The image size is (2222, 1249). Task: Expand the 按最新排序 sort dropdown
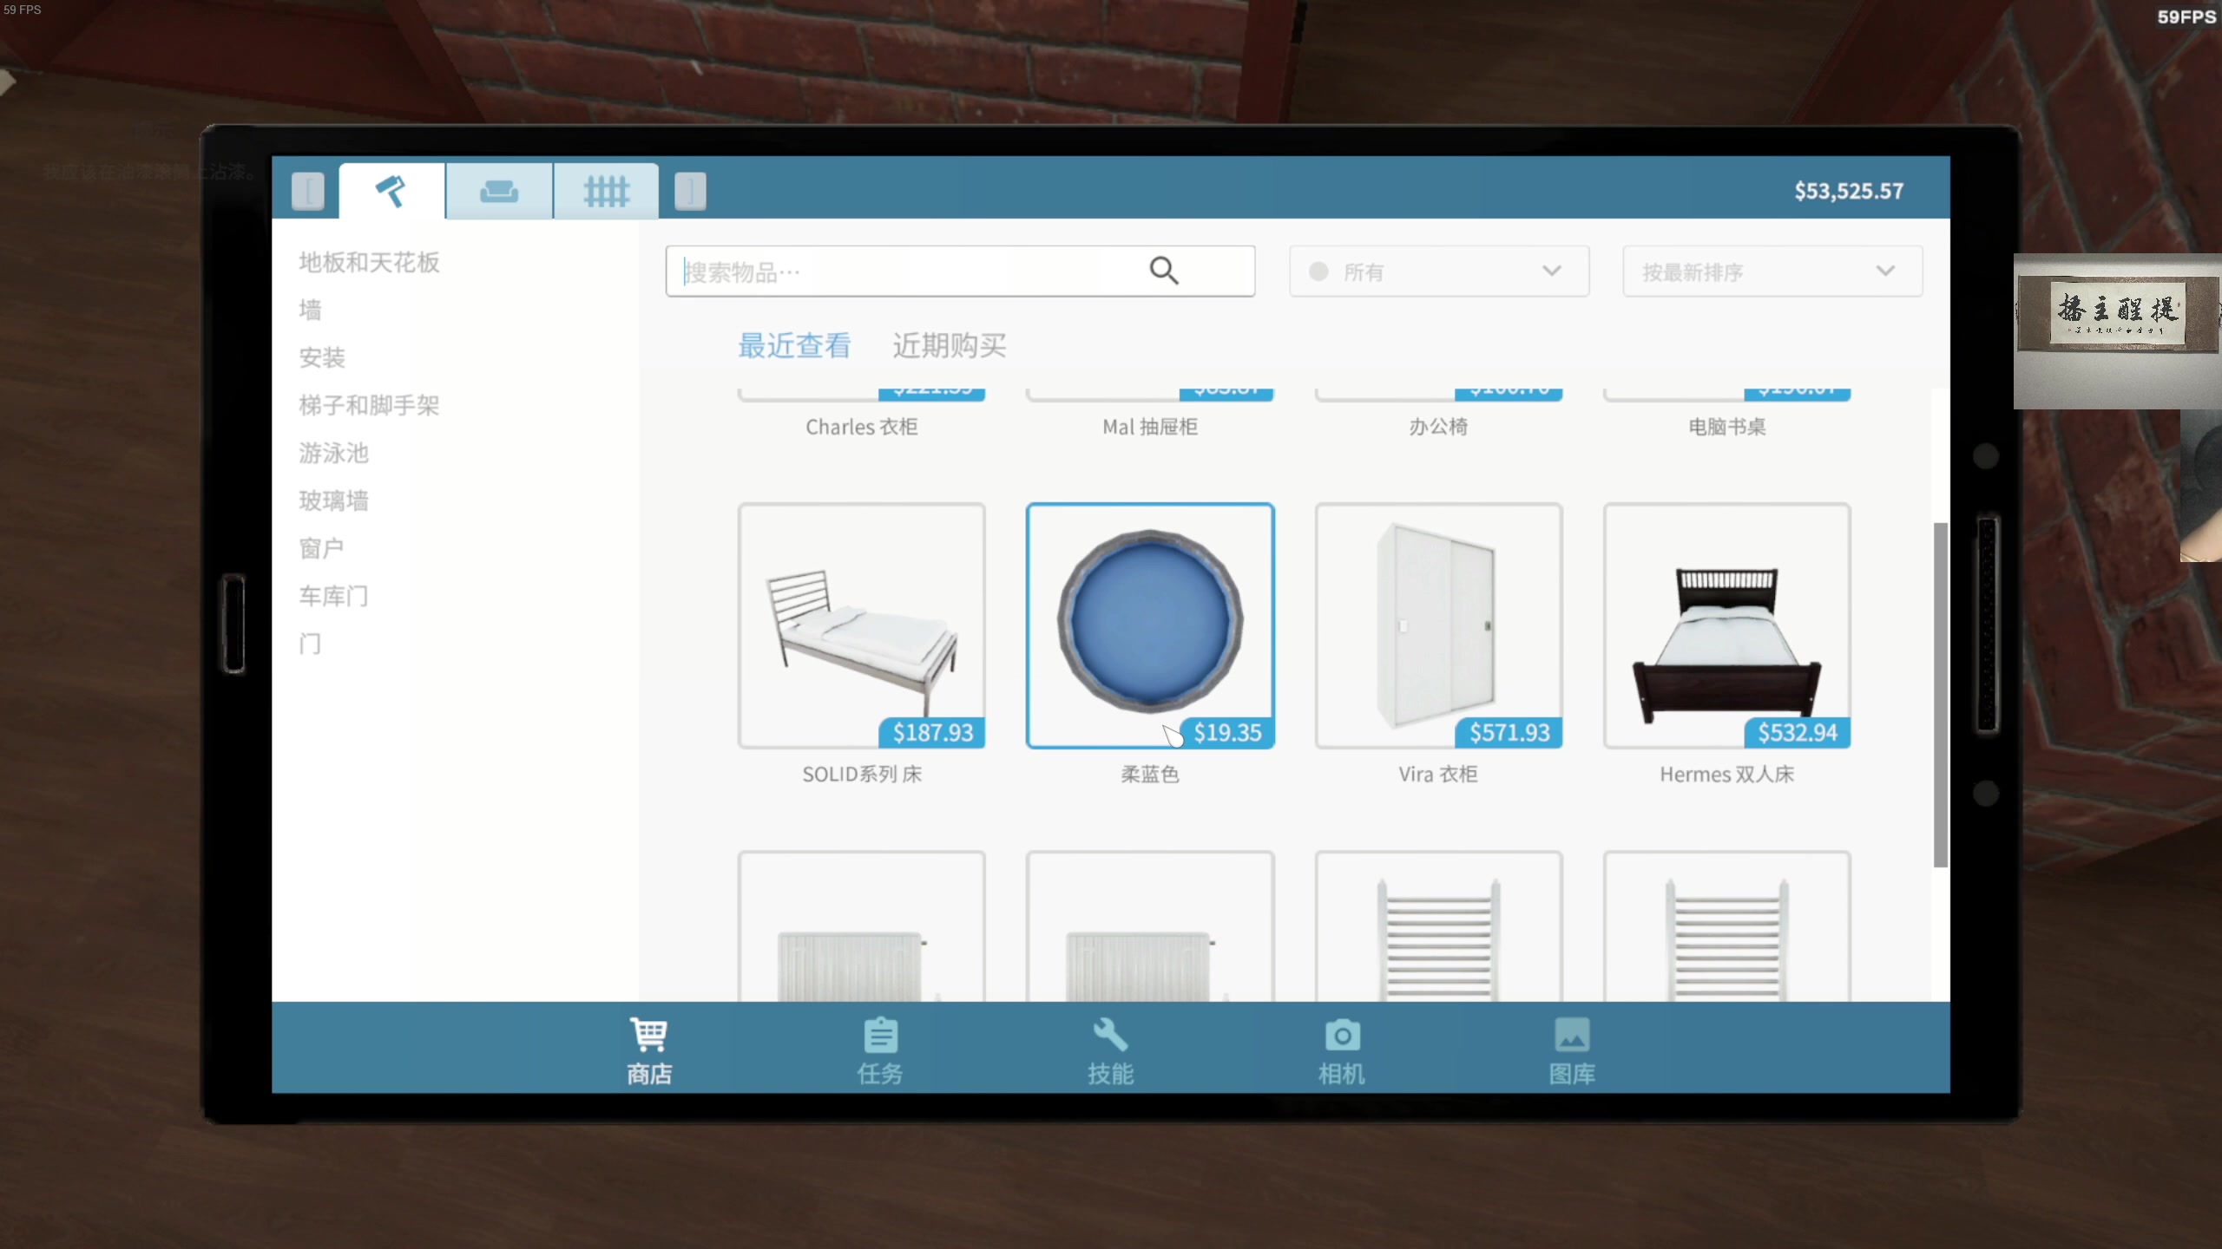[1772, 271]
